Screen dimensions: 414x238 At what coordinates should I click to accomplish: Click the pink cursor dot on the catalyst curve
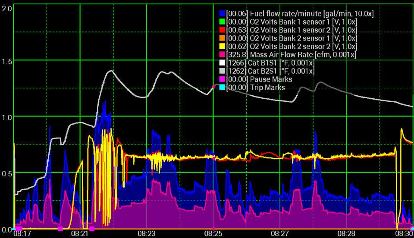[213, 87]
